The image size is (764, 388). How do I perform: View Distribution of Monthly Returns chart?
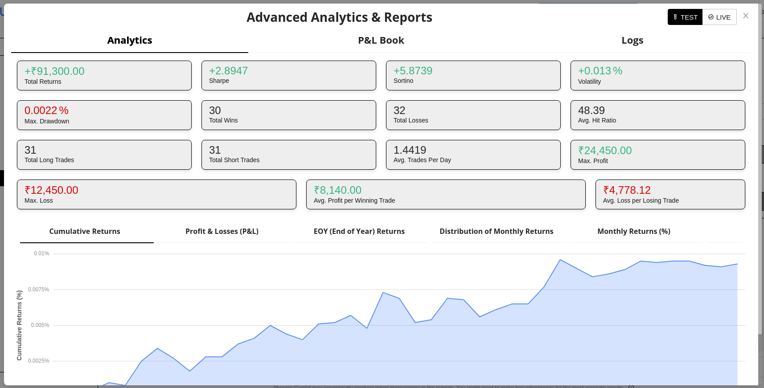(496, 232)
